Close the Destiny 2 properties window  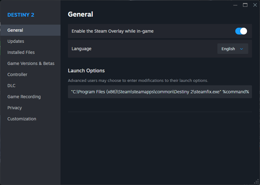point(255,5)
